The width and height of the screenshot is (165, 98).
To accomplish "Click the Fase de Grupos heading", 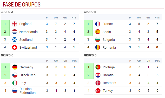I will click(22, 4).
